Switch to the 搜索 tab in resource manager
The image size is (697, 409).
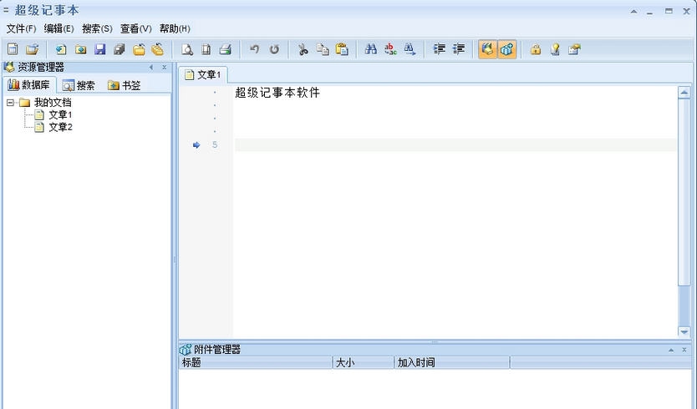[79, 85]
